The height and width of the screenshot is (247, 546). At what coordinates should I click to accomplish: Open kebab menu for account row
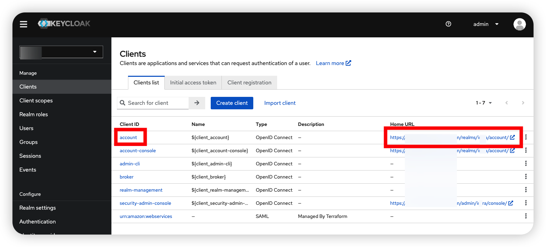(x=526, y=137)
